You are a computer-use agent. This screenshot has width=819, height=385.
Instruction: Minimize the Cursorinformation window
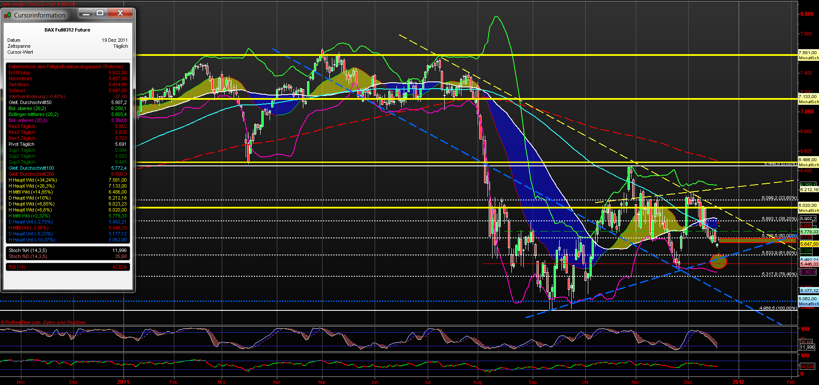pos(85,13)
